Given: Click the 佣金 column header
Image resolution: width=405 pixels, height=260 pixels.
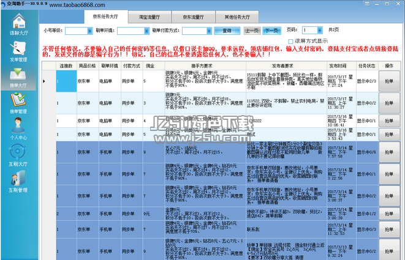Looking at the screenshot, I should coord(154,66).
